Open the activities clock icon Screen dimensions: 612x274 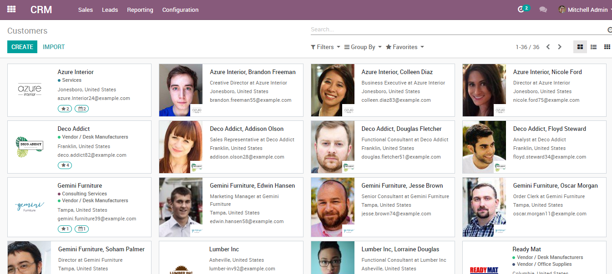[521, 10]
